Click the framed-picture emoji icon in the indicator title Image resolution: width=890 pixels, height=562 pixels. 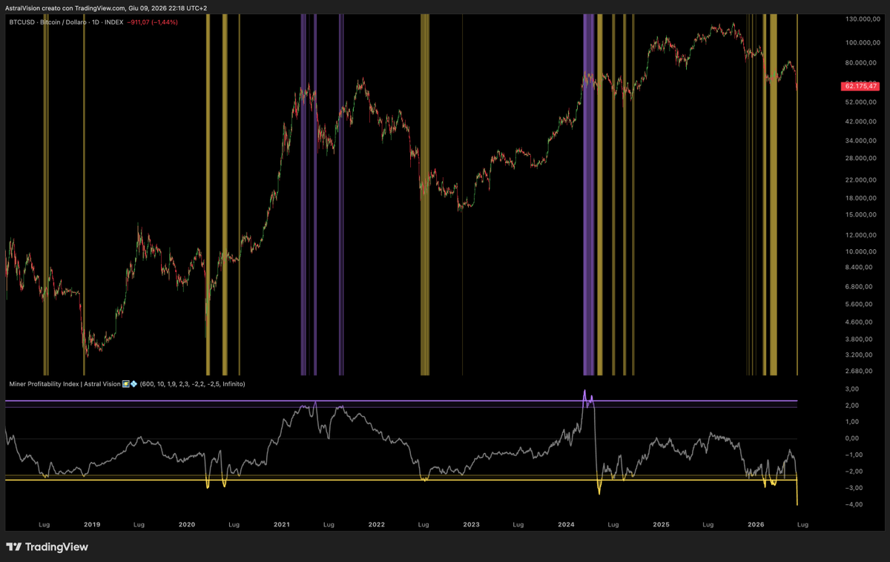(x=126, y=384)
